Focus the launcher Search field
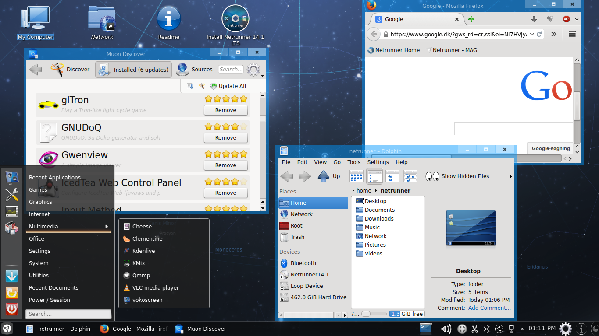This screenshot has height=336, width=599. click(x=68, y=314)
